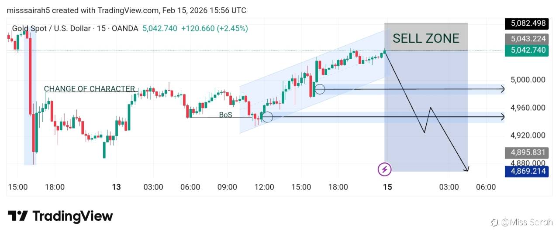Click the blue 4,869.214 price label

[528, 171]
